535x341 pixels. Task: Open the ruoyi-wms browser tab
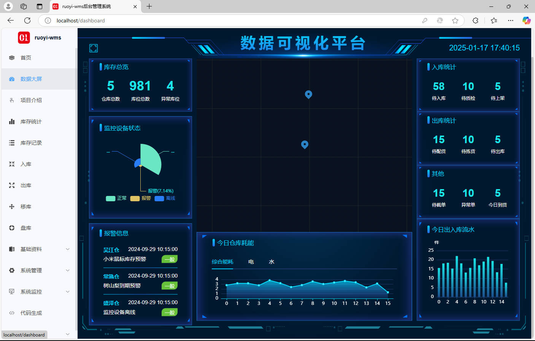[x=95, y=6]
